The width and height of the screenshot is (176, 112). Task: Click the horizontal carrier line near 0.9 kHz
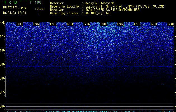click(x=90, y=66)
